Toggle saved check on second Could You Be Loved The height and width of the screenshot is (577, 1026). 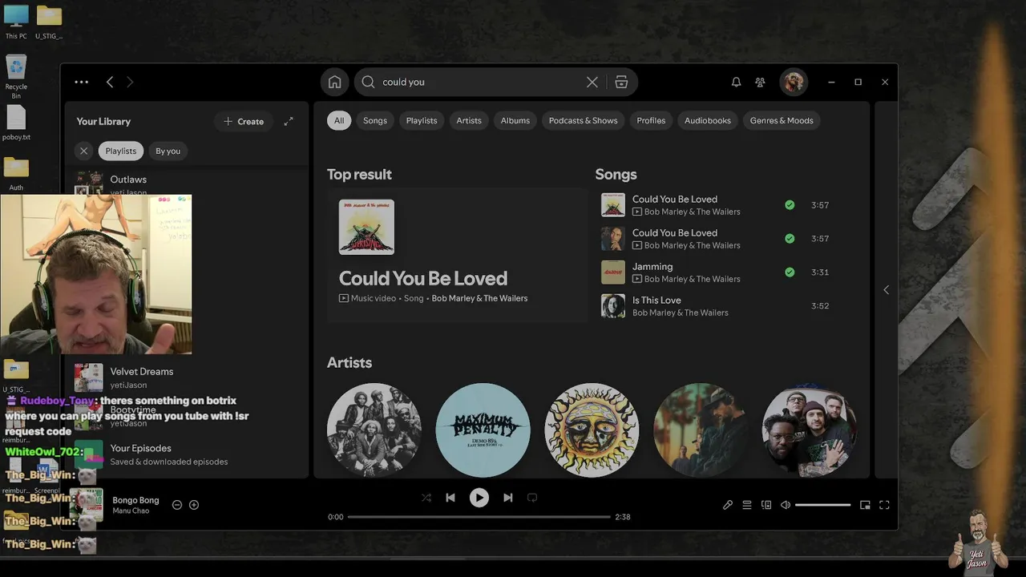click(x=790, y=239)
